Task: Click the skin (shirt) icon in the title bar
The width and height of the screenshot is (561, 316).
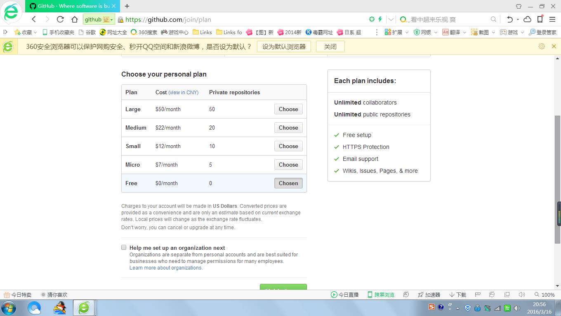Action: pyautogui.click(x=519, y=6)
